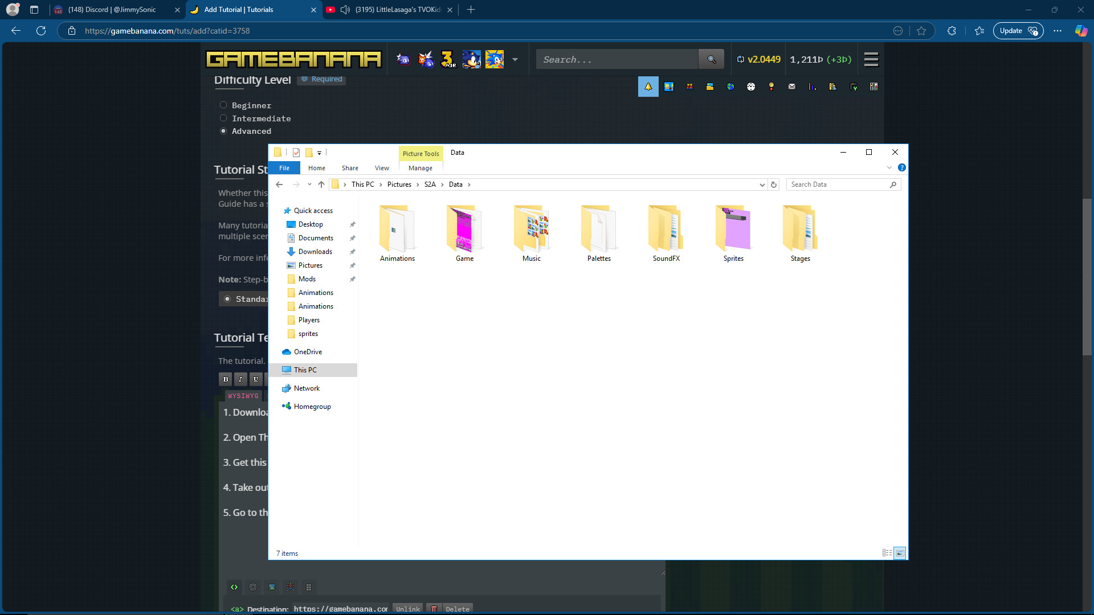Click the Pictures breadcrumb in address bar
Screen dimensions: 1094x615
(x=399, y=184)
